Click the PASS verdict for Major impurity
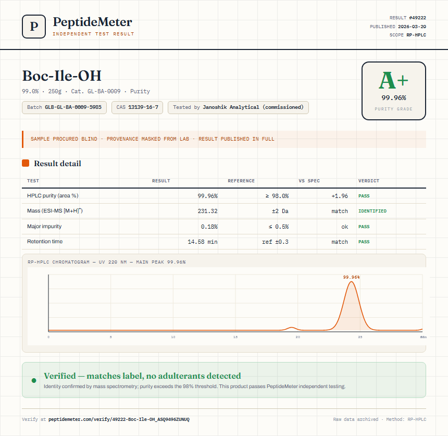Screen dimensions: 448x436 pyautogui.click(x=364, y=227)
